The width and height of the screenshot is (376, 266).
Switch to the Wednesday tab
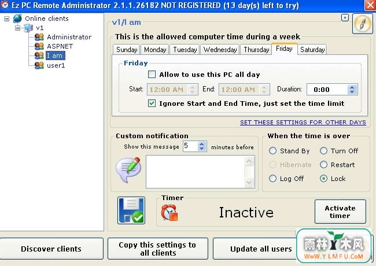[x=220, y=49]
